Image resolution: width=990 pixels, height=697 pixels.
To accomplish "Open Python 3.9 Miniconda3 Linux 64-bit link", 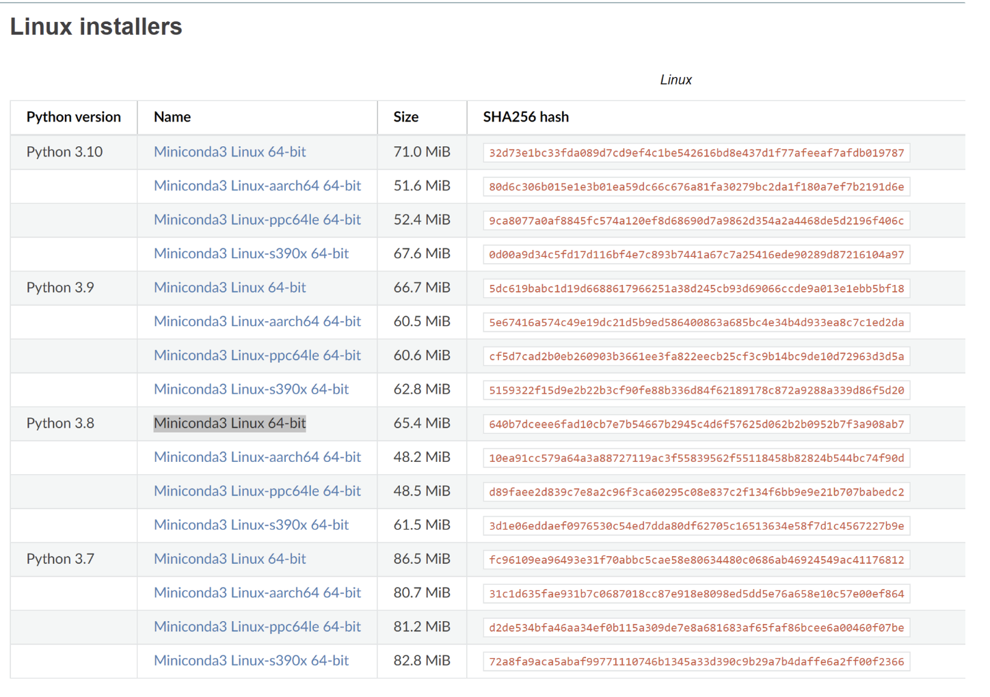I will pyautogui.click(x=230, y=288).
